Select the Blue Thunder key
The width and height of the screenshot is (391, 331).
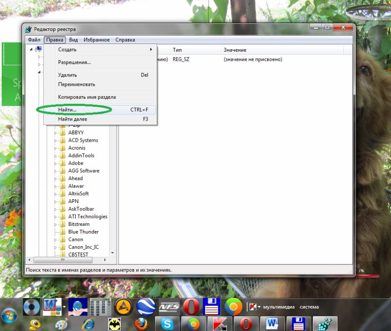[83, 231]
